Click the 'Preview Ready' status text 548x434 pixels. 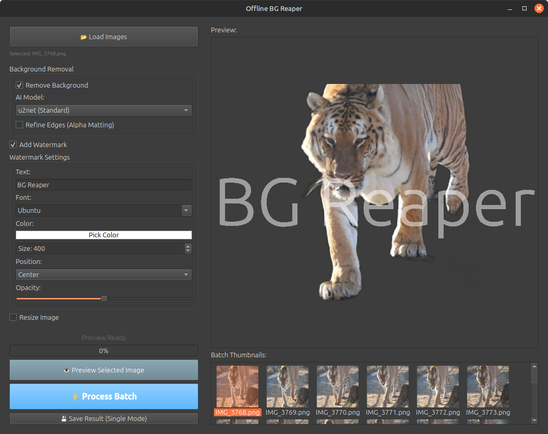tap(104, 338)
